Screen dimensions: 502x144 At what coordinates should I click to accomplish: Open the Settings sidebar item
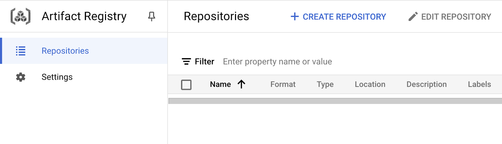57,77
